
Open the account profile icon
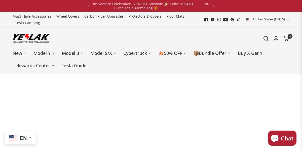pyautogui.click(x=276, y=39)
